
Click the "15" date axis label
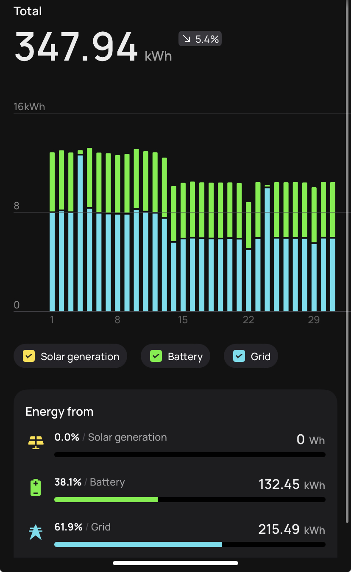[183, 319]
